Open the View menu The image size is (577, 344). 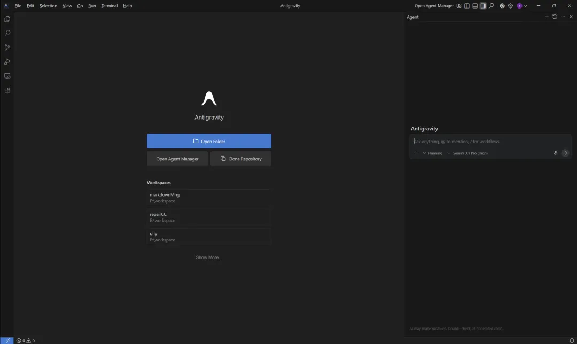[x=67, y=6]
